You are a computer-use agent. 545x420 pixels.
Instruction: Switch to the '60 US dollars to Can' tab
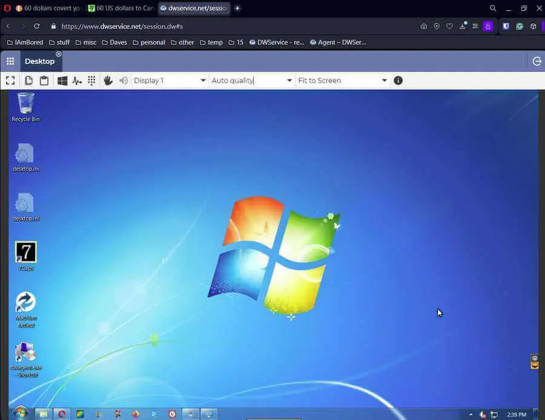point(121,8)
